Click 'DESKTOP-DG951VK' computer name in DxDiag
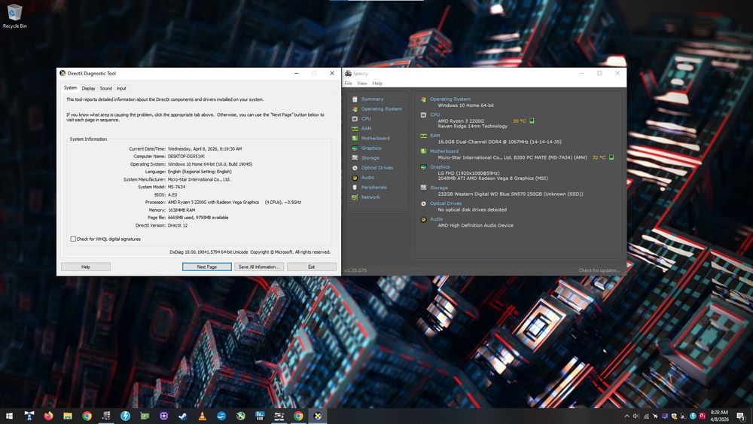This screenshot has height=424, width=753. coord(186,157)
